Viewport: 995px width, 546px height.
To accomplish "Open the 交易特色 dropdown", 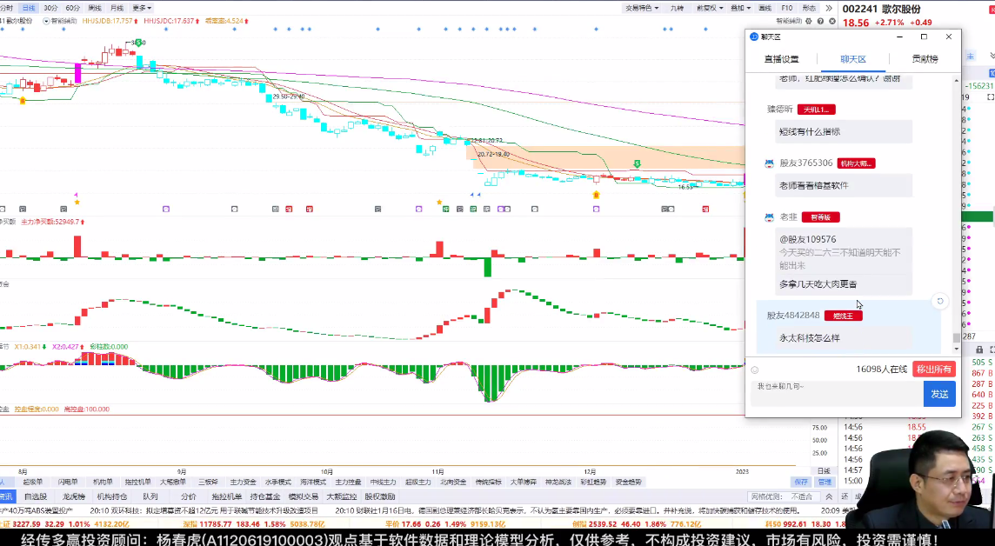I will tap(642, 8).
